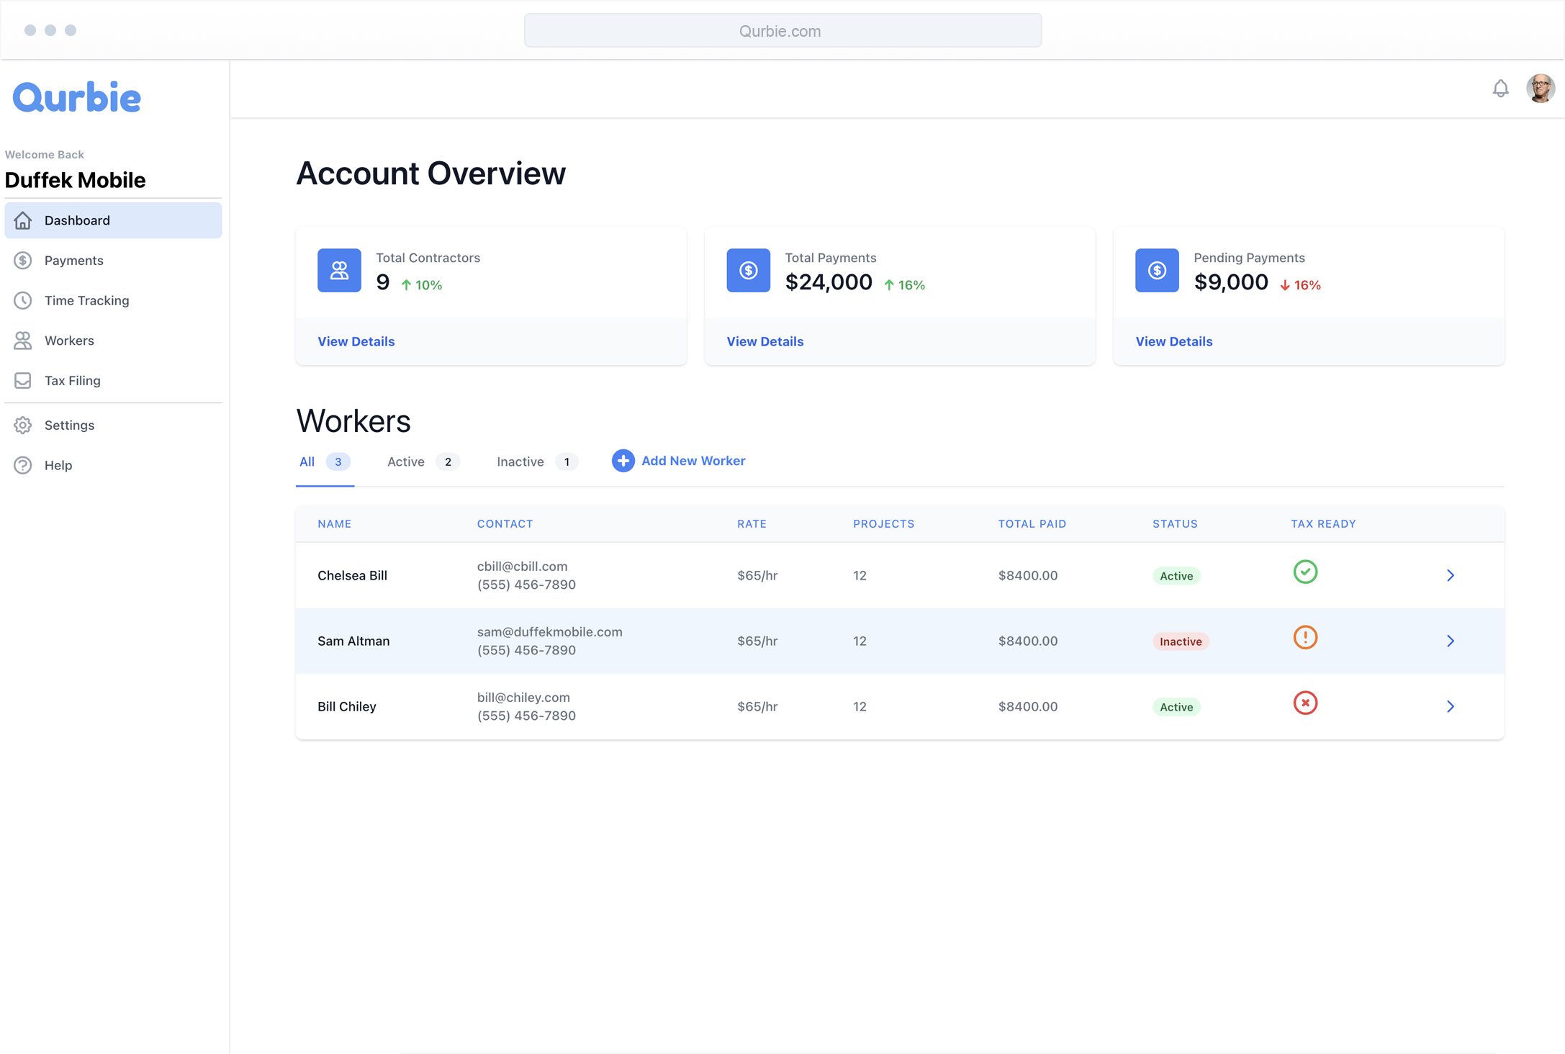
Task: Click Chelsea Bill's green tax ready checkmark
Action: point(1304,572)
